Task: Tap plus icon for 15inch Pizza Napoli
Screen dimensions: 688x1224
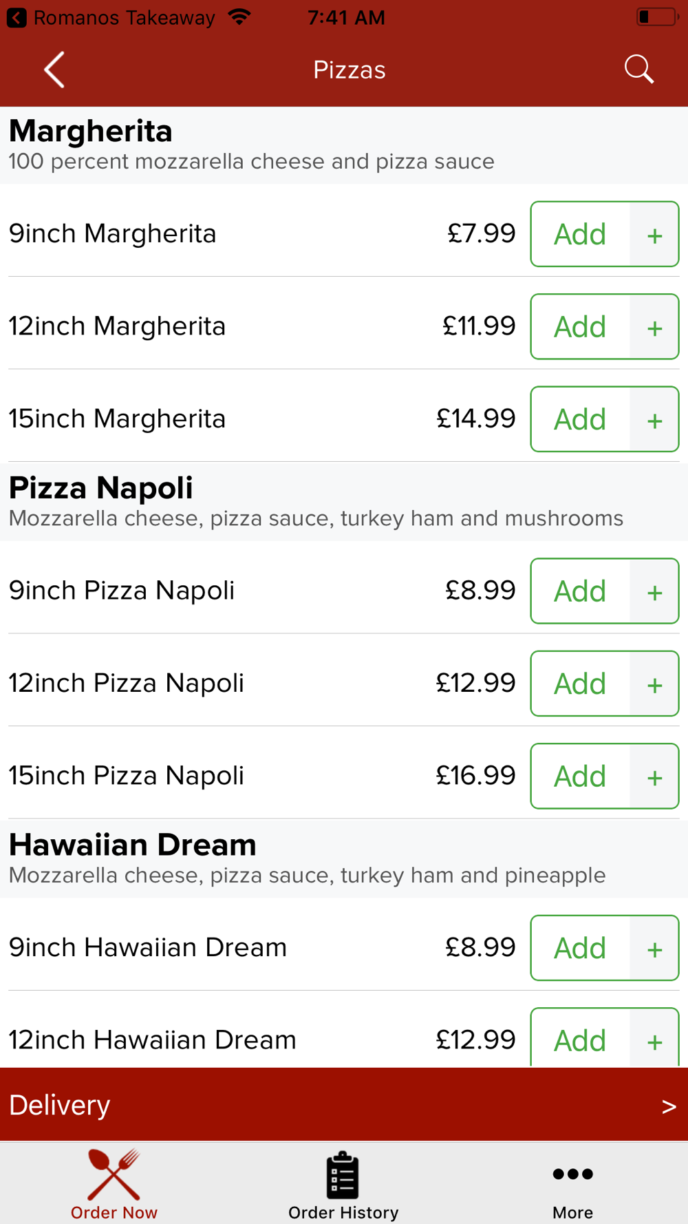Action: click(x=654, y=777)
